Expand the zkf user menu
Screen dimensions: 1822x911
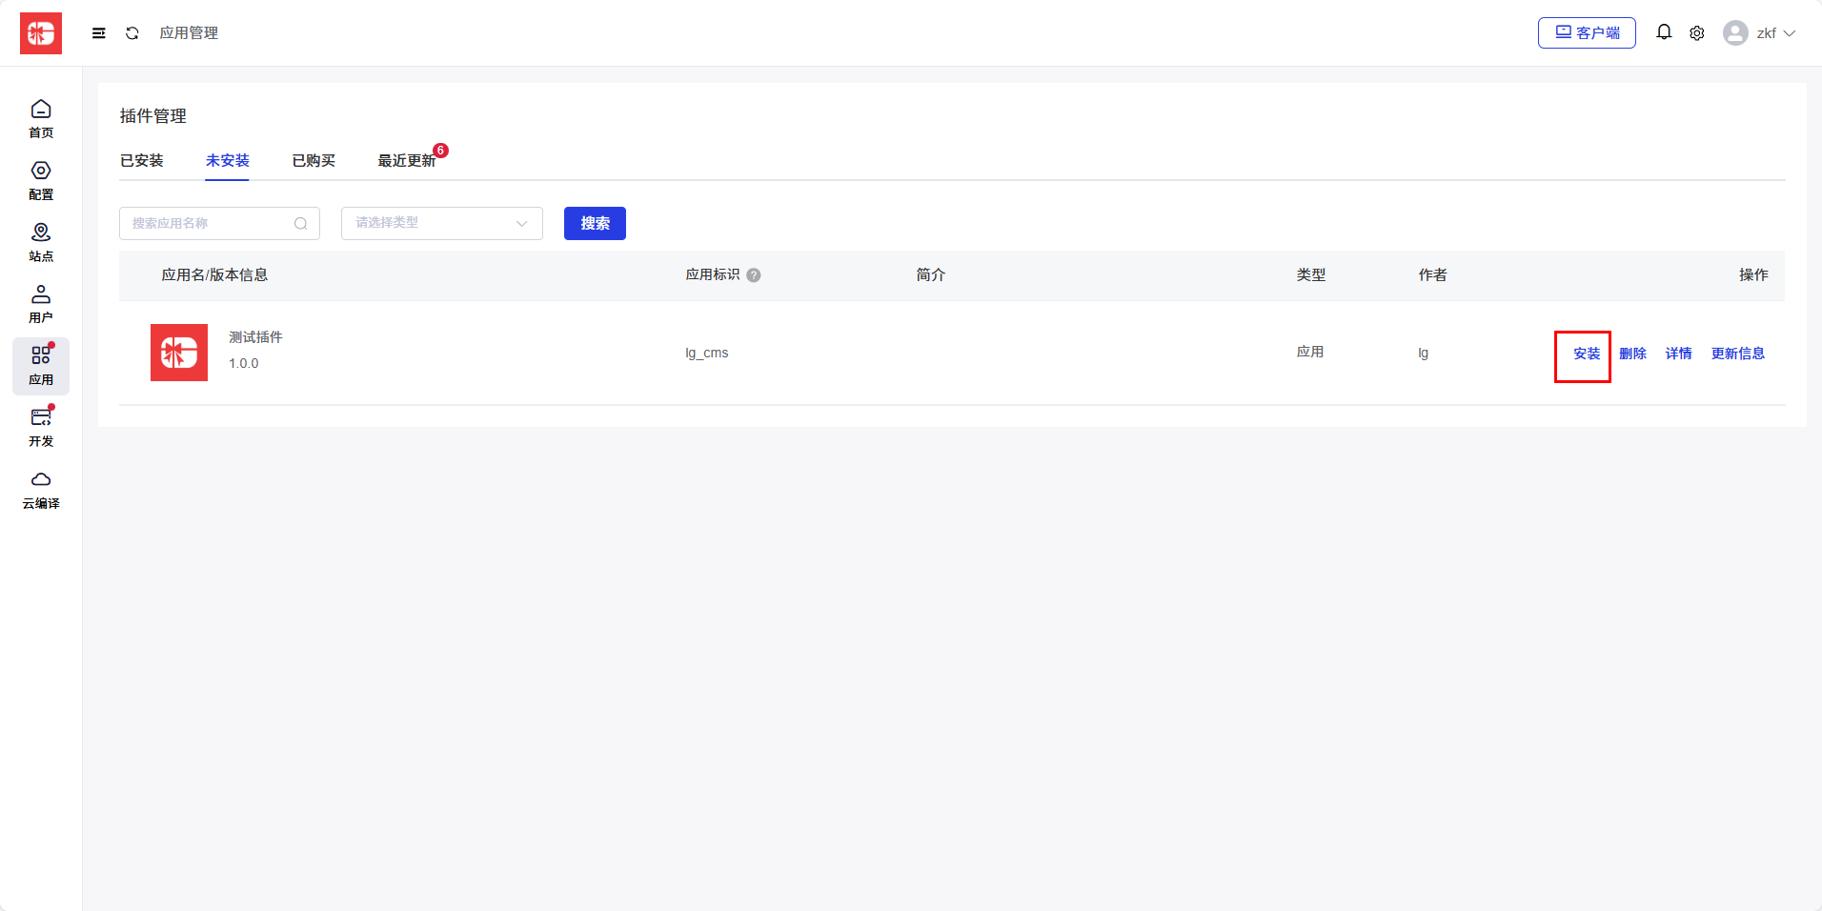1759,33
